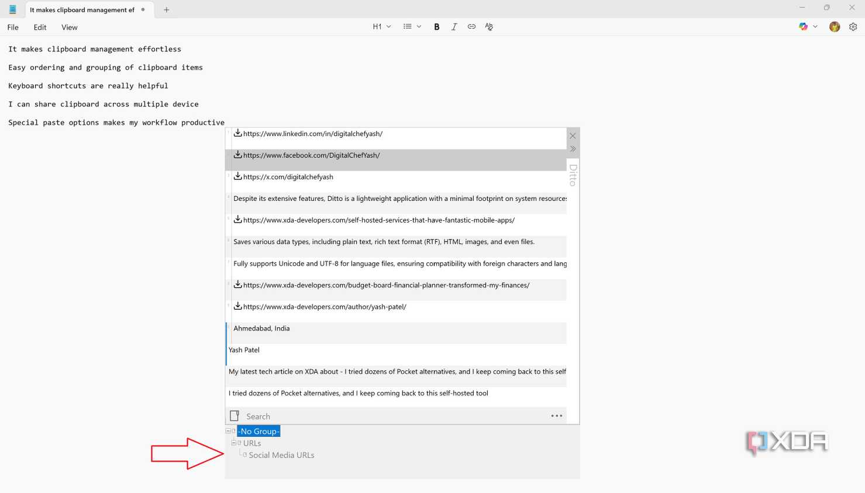Click the icon beside the linkedin.com URL clip
Viewport: 865px width, 493px height.
[237, 133]
